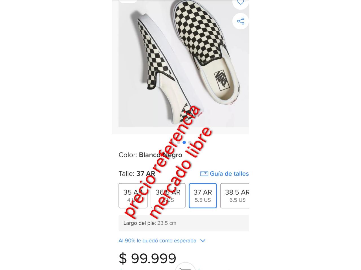Click the Vans logo on the insole
This screenshot has width=361, height=270.
221,79
